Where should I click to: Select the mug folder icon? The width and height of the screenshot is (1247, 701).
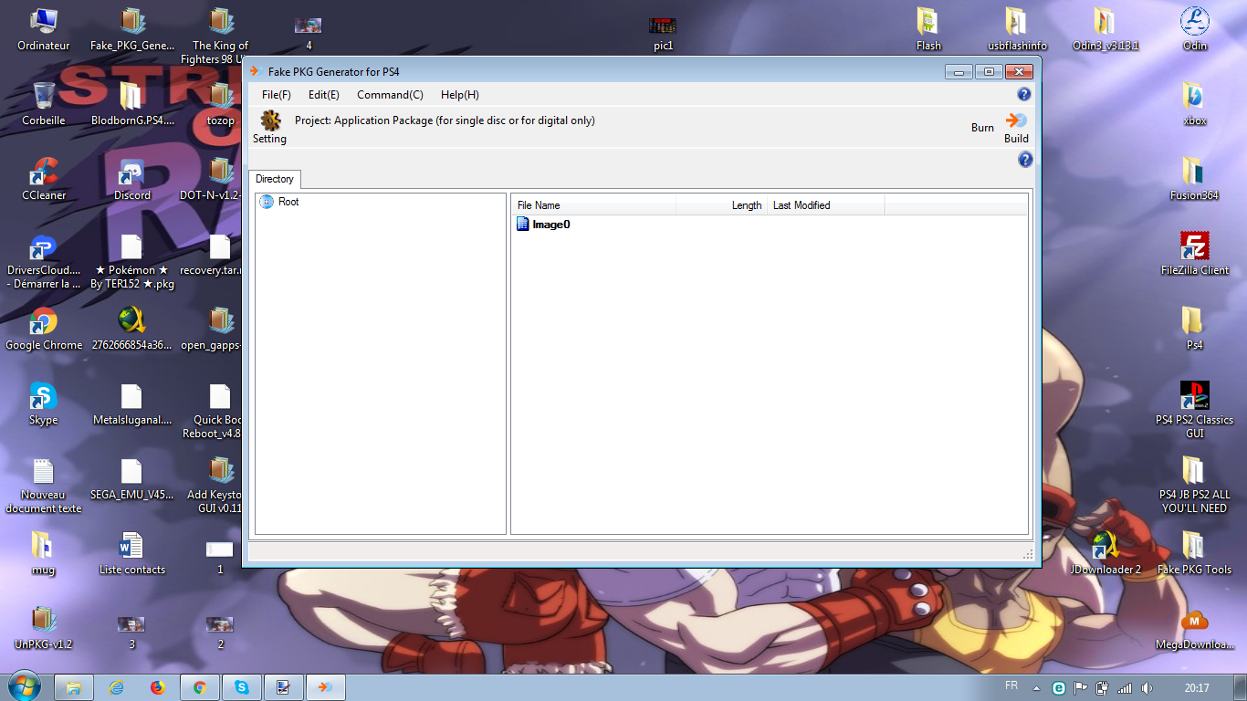[x=43, y=553]
